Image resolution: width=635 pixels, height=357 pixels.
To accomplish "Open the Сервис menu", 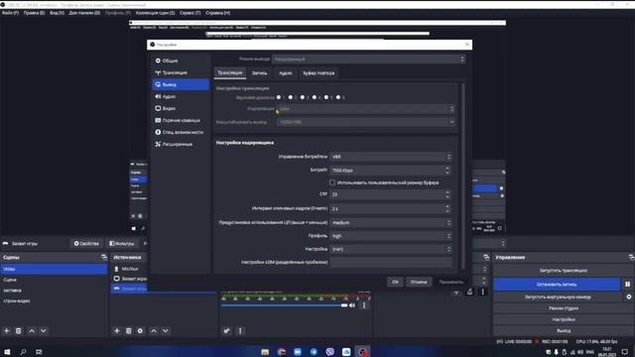I will pyautogui.click(x=190, y=13).
